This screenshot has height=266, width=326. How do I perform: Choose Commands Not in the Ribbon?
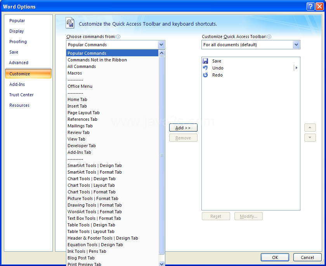click(112, 60)
